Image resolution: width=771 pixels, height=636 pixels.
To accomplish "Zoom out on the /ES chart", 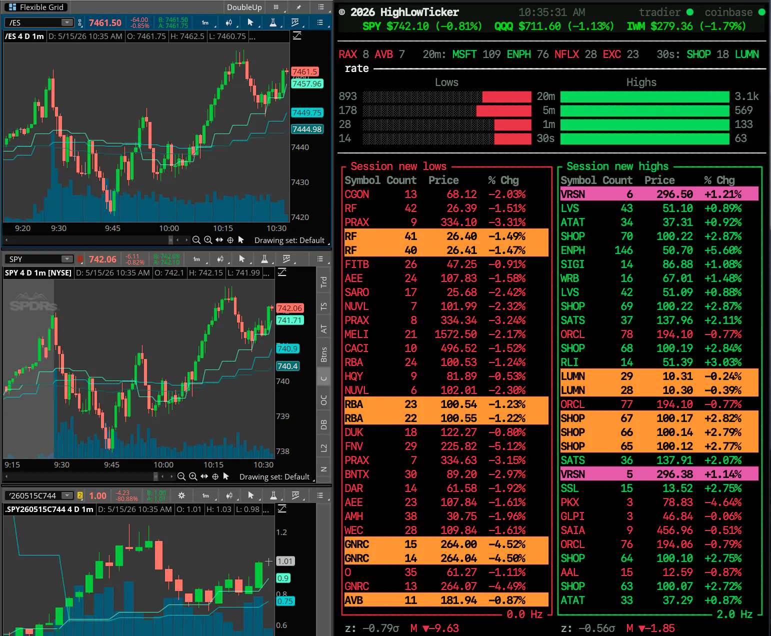I will click(x=196, y=240).
